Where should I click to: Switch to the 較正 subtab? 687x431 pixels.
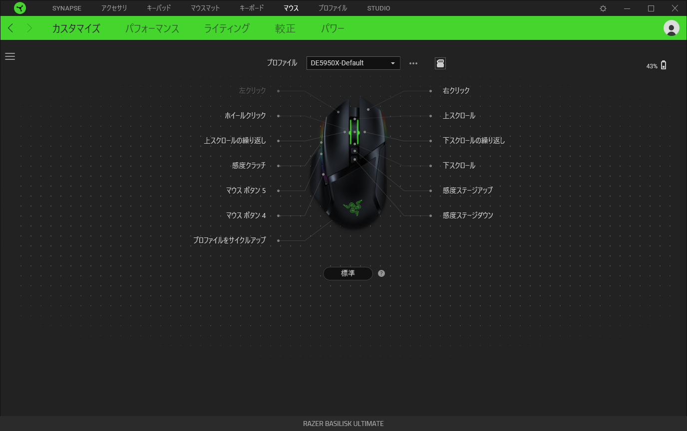point(286,28)
